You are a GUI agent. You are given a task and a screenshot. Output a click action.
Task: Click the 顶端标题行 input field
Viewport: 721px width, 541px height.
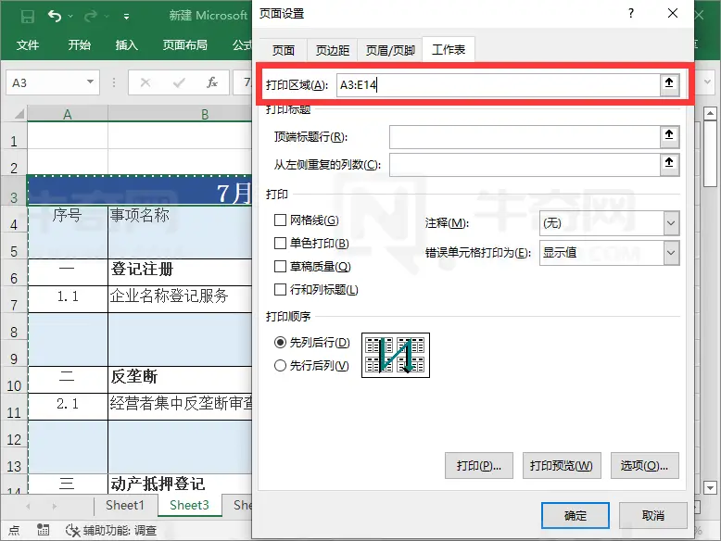tap(525, 137)
